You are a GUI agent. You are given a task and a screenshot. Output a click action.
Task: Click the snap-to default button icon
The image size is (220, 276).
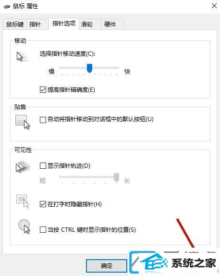[x=23, y=122]
